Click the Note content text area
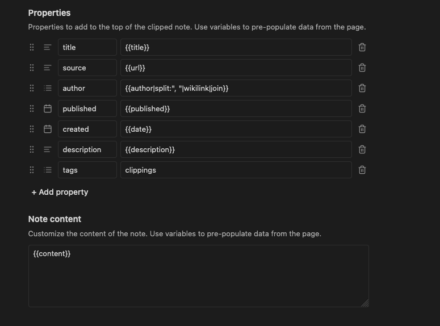 pos(198,275)
